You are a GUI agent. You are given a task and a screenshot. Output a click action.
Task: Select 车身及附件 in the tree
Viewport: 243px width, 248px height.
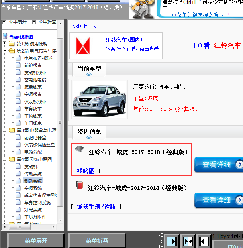35,217
